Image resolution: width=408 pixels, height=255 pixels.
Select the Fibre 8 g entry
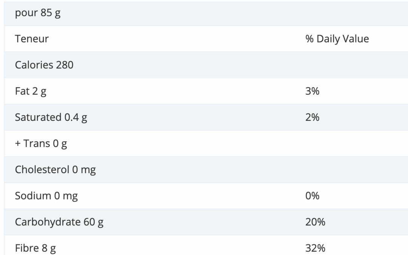pos(35,248)
